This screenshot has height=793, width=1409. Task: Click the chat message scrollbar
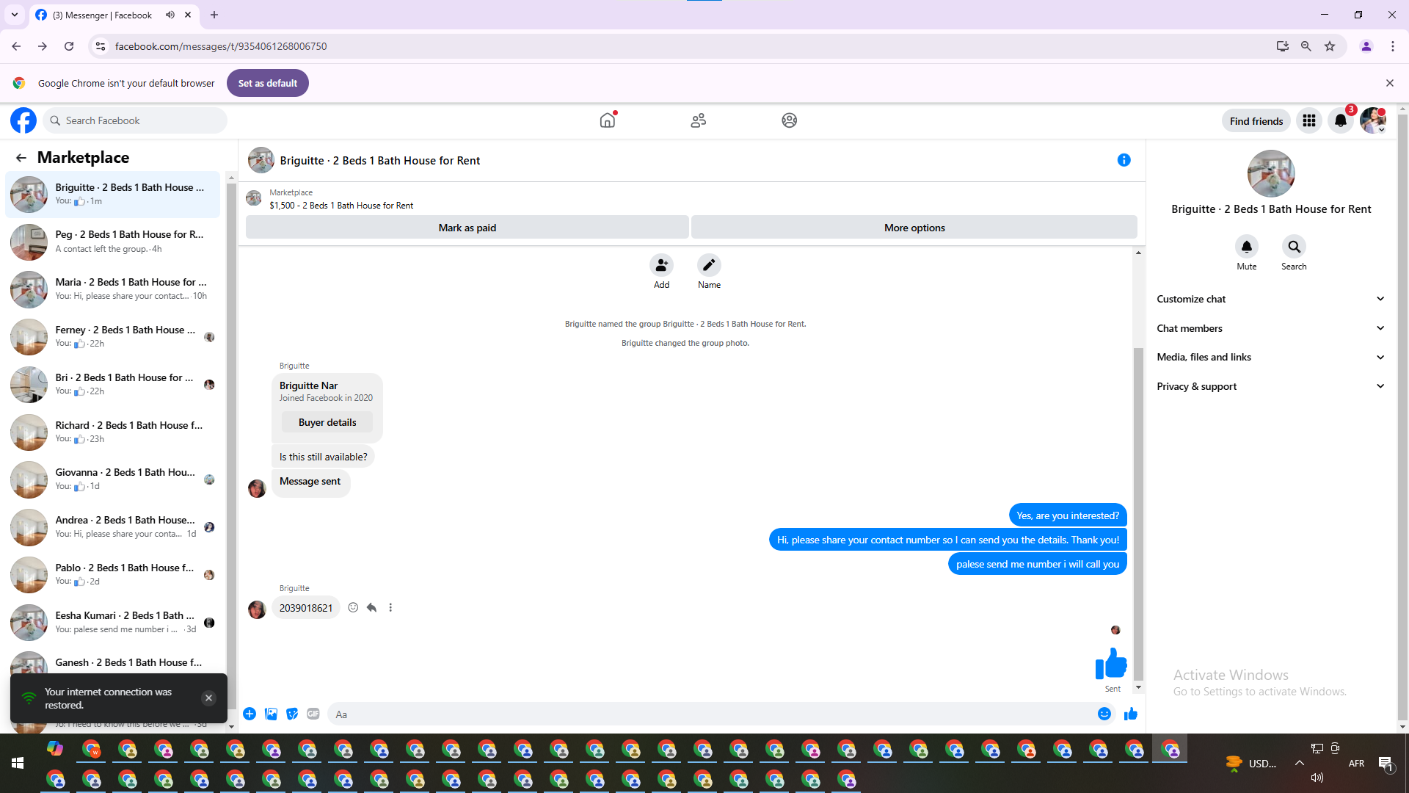1138,514
